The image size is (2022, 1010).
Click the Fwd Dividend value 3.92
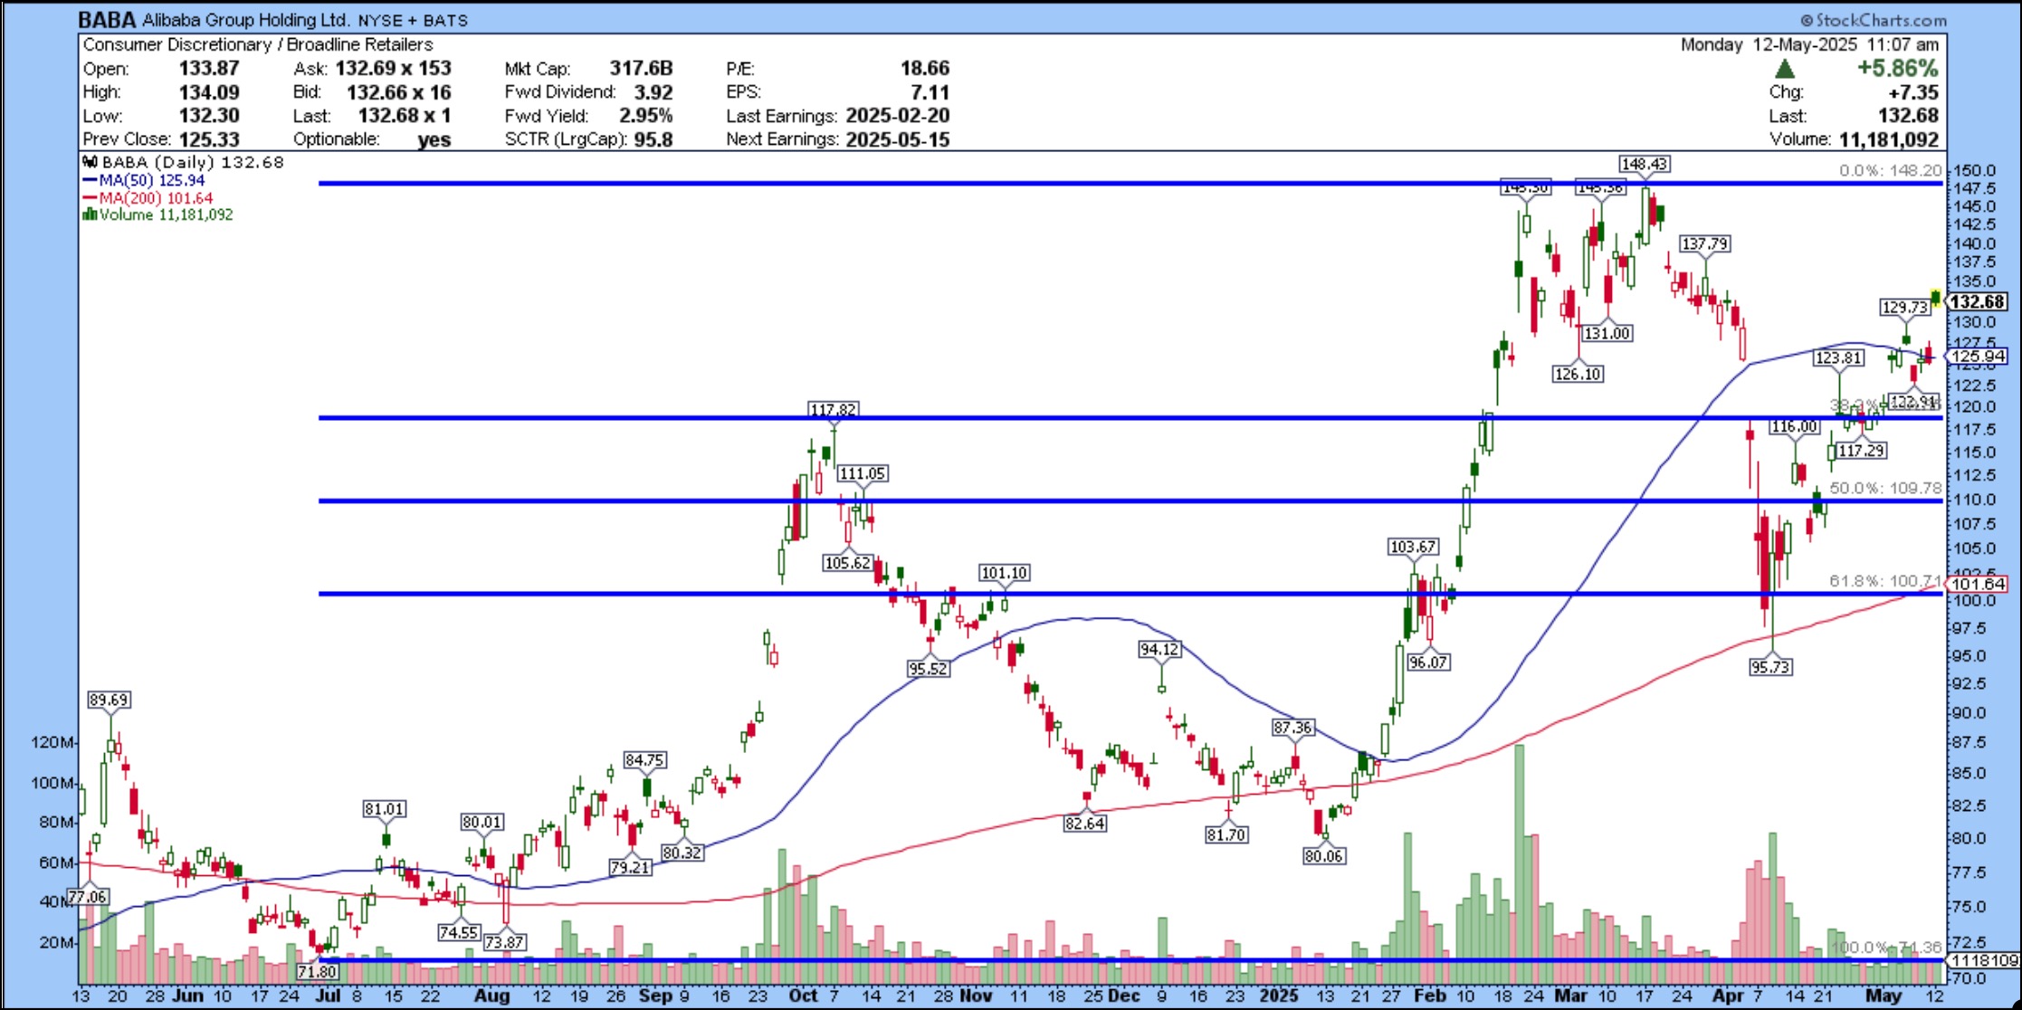coord(653,91)
